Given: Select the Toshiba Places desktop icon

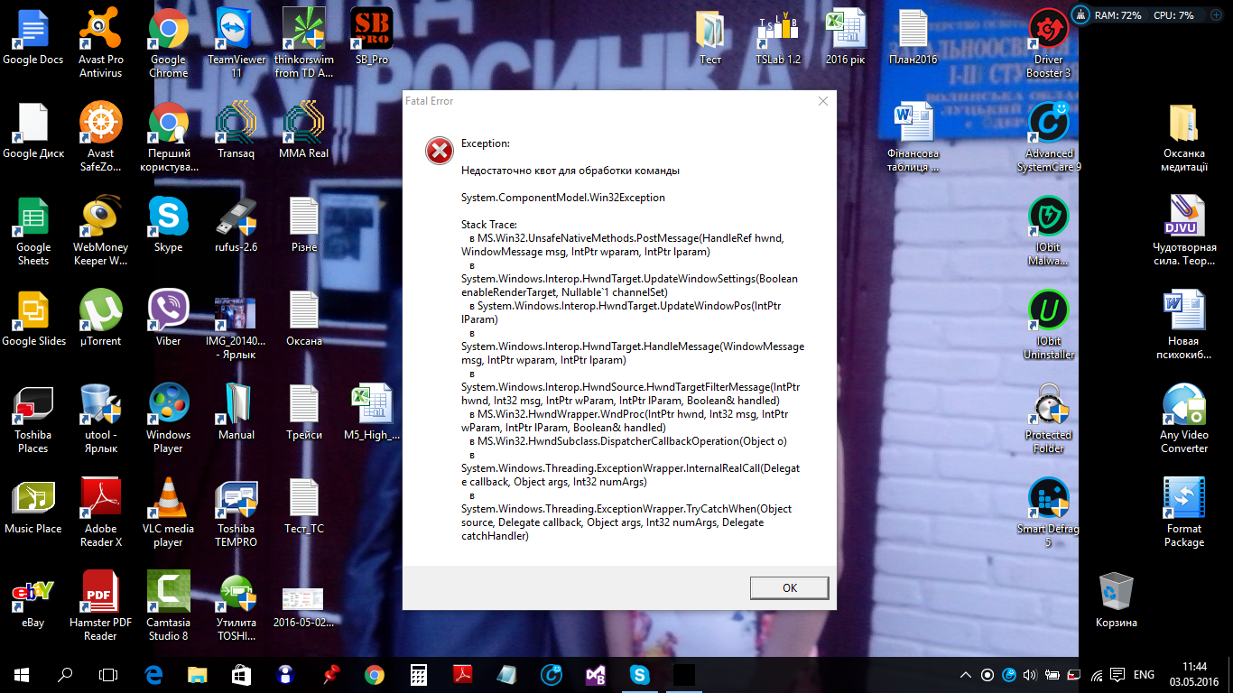Looking at the screenshot, I should pos(33,418).
